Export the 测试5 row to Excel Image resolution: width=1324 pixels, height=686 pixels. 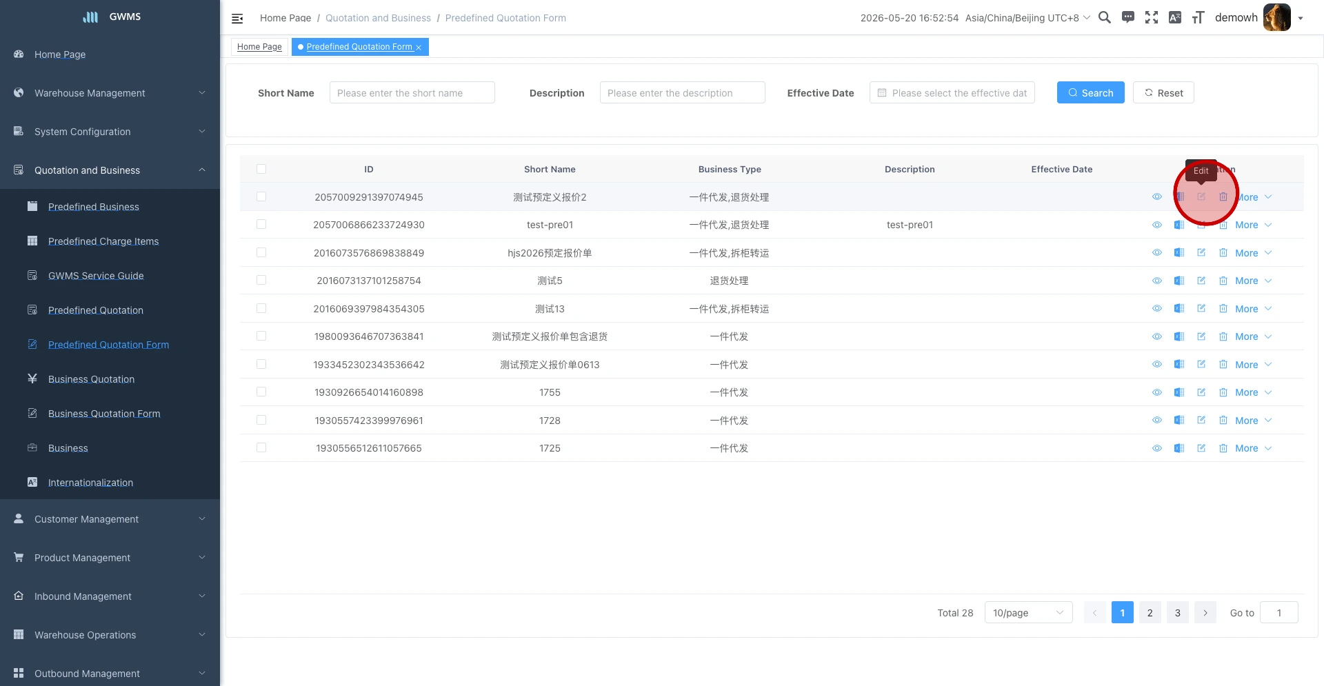(x=1179, y=281)
